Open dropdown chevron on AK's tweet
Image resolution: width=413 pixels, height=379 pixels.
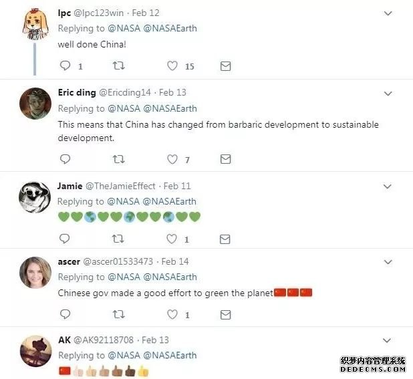(x=387, y=340)
